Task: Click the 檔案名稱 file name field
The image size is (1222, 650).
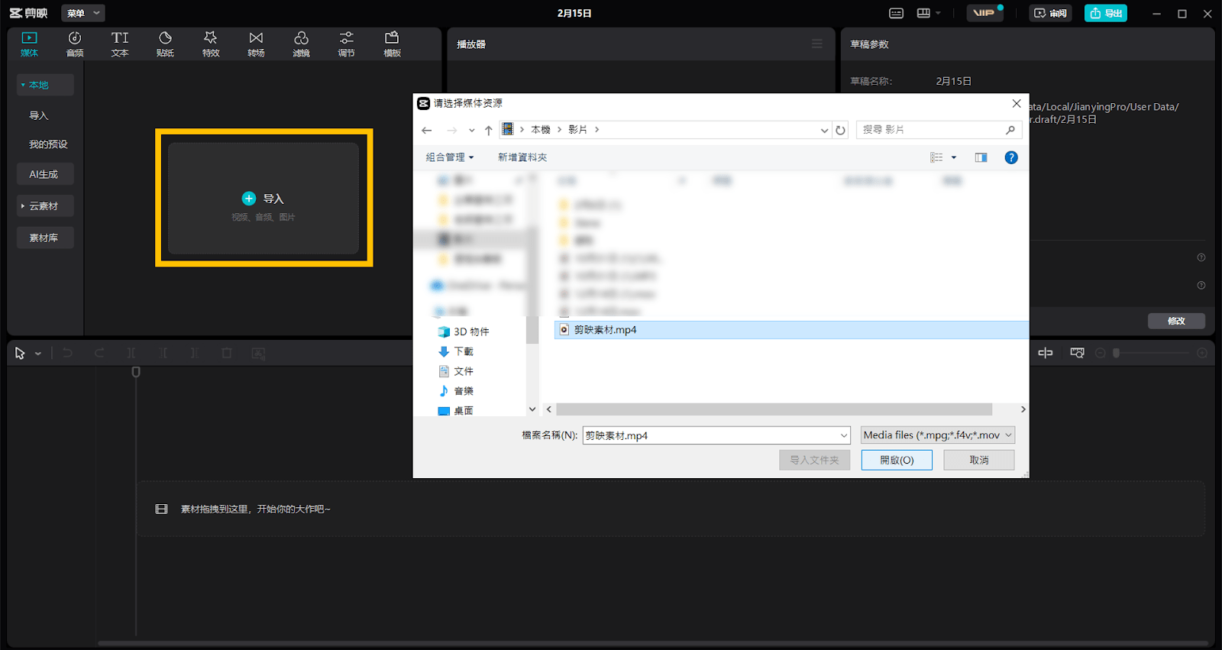Action: click(716, 435)
